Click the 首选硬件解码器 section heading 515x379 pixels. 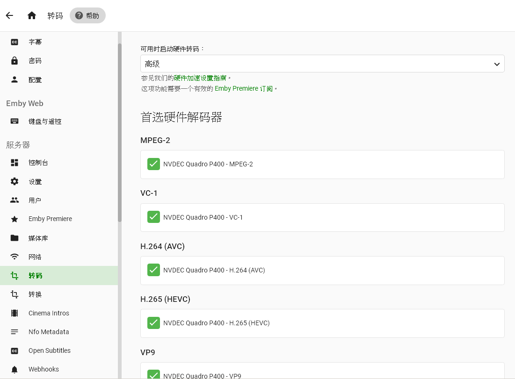coord(181,117)
